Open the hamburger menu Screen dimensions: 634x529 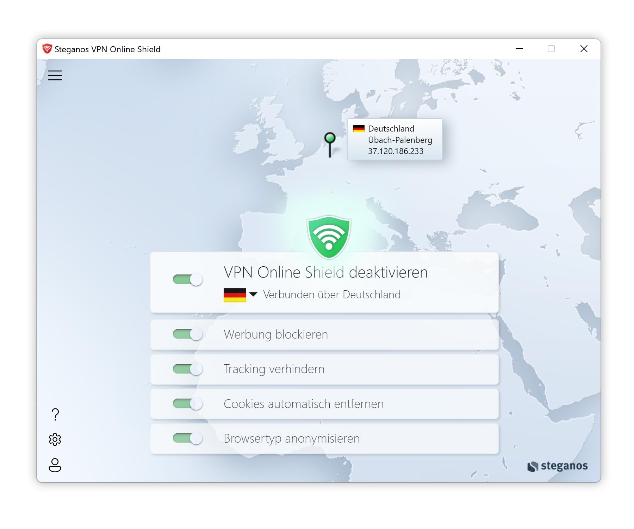coord(55,75)
